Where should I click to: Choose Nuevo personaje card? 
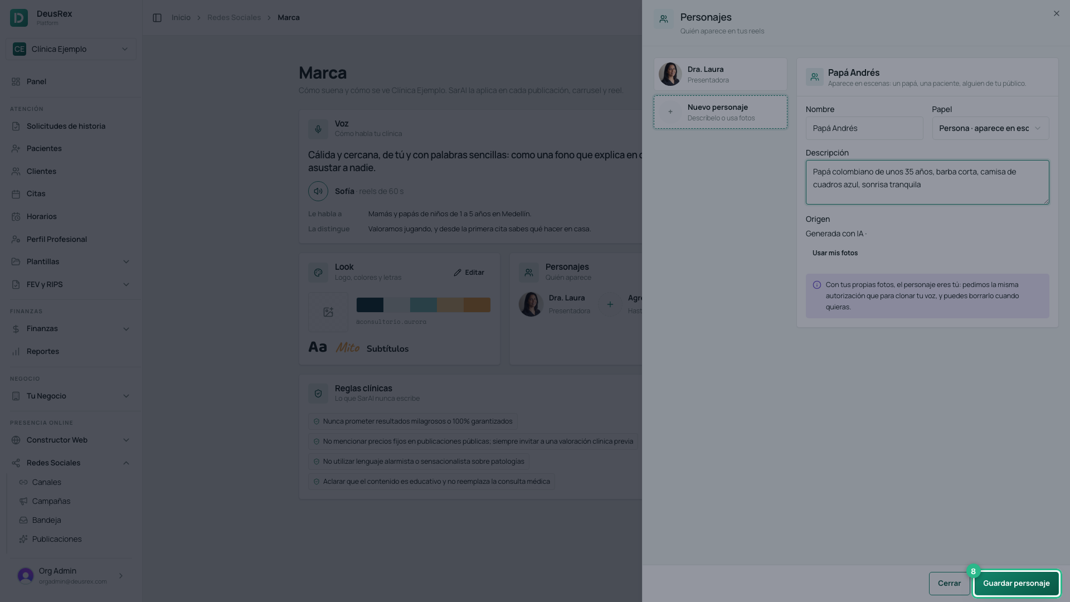(x=720, y=112)
